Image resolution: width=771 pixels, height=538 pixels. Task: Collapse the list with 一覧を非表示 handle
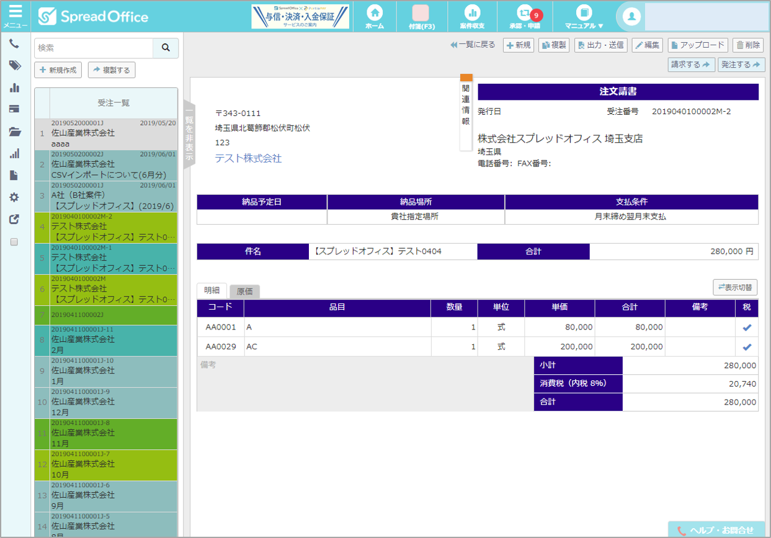[x=189, y=135]
